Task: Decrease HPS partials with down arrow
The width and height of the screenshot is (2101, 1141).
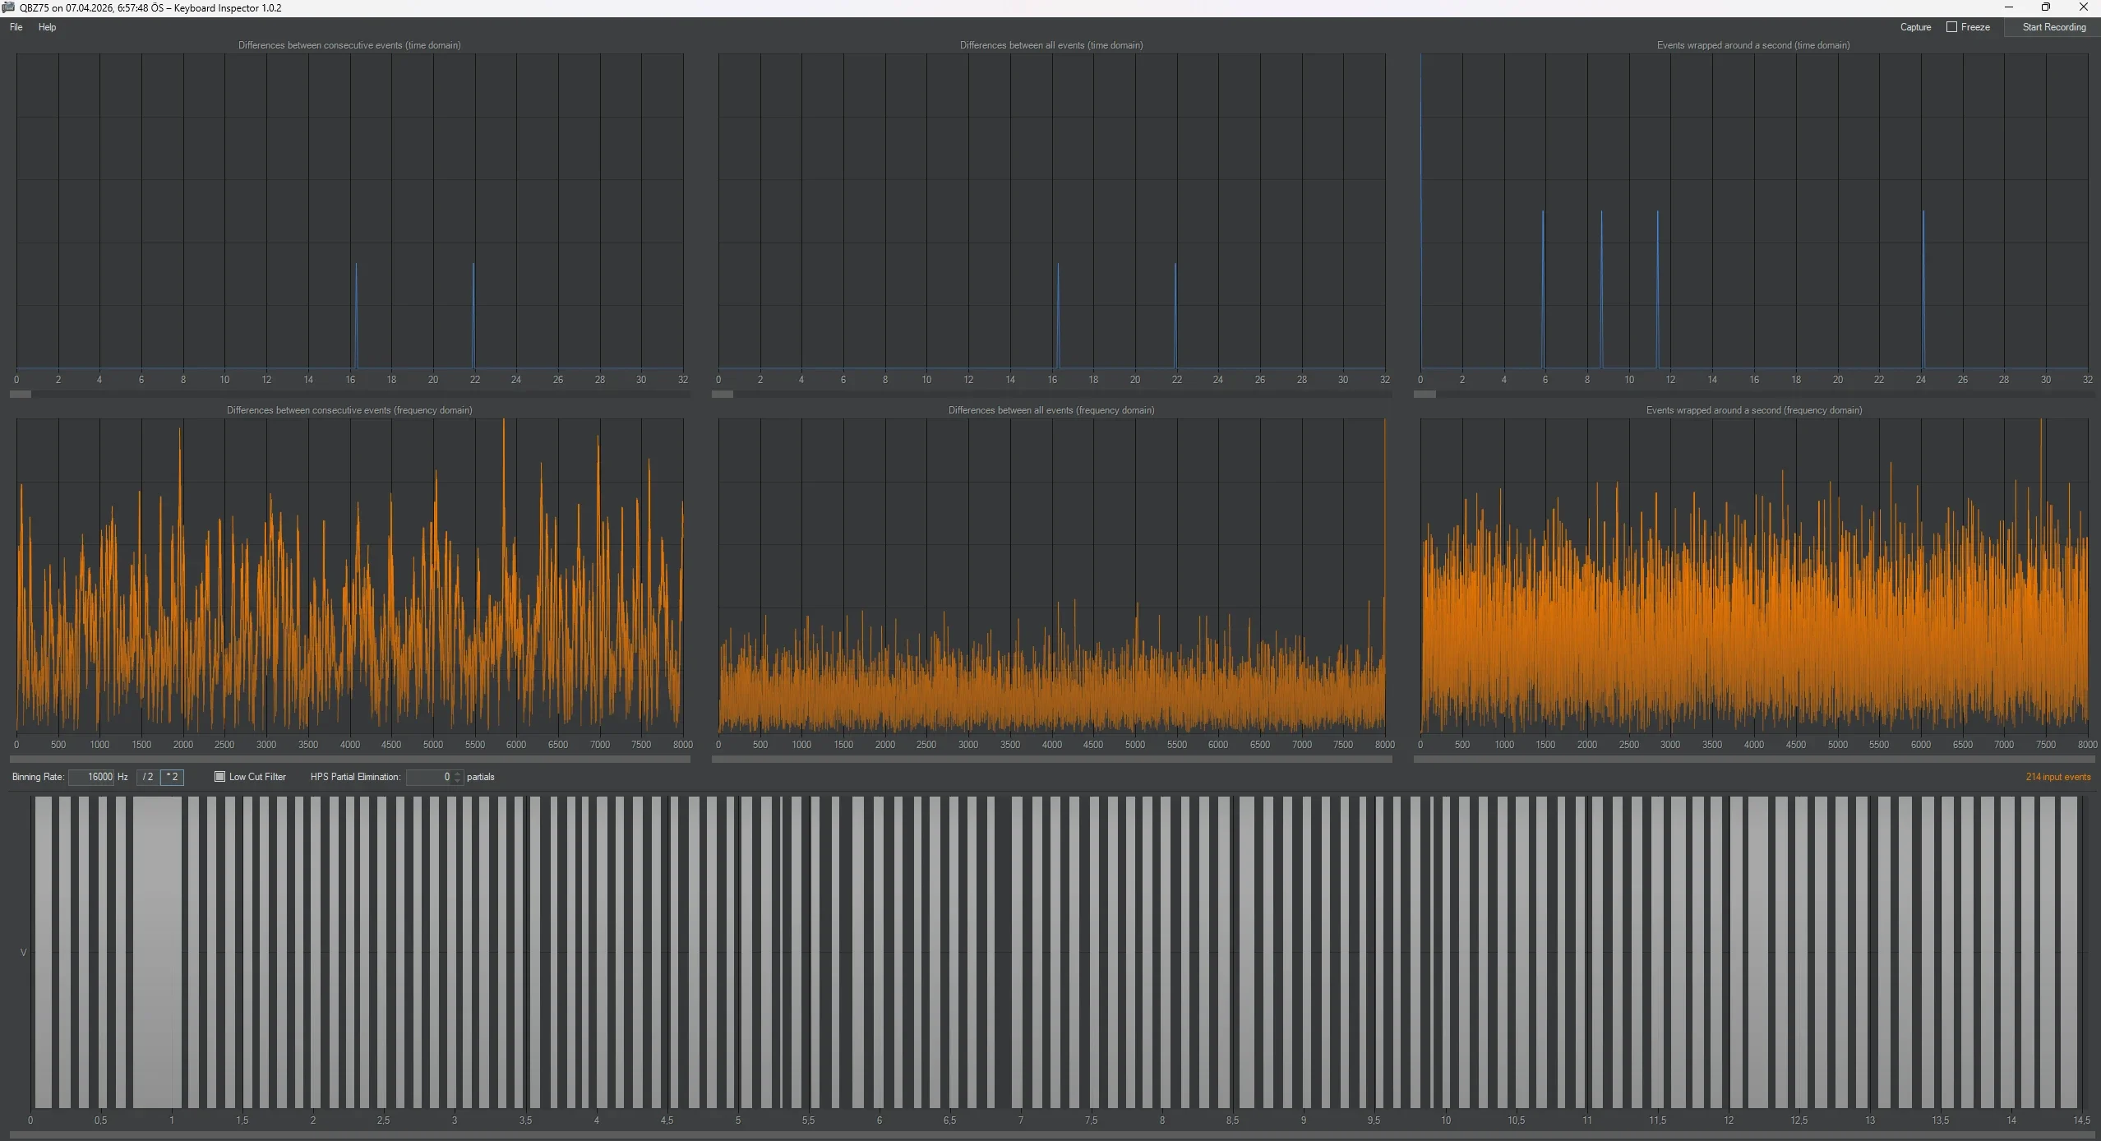Action: point(458,781)
